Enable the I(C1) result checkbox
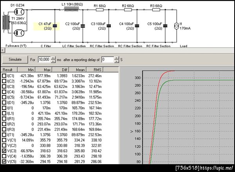The height and width of the screenshot is (172, 235). (4, 76)
